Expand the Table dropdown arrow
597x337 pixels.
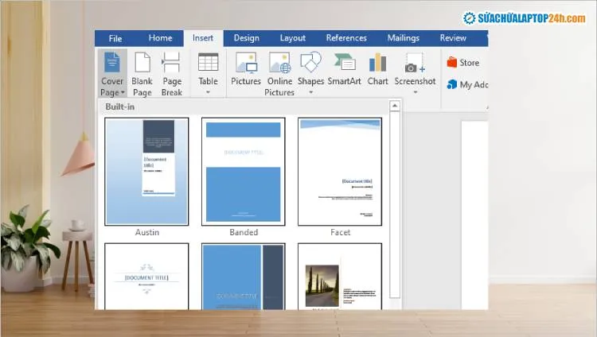pos(208,92)
